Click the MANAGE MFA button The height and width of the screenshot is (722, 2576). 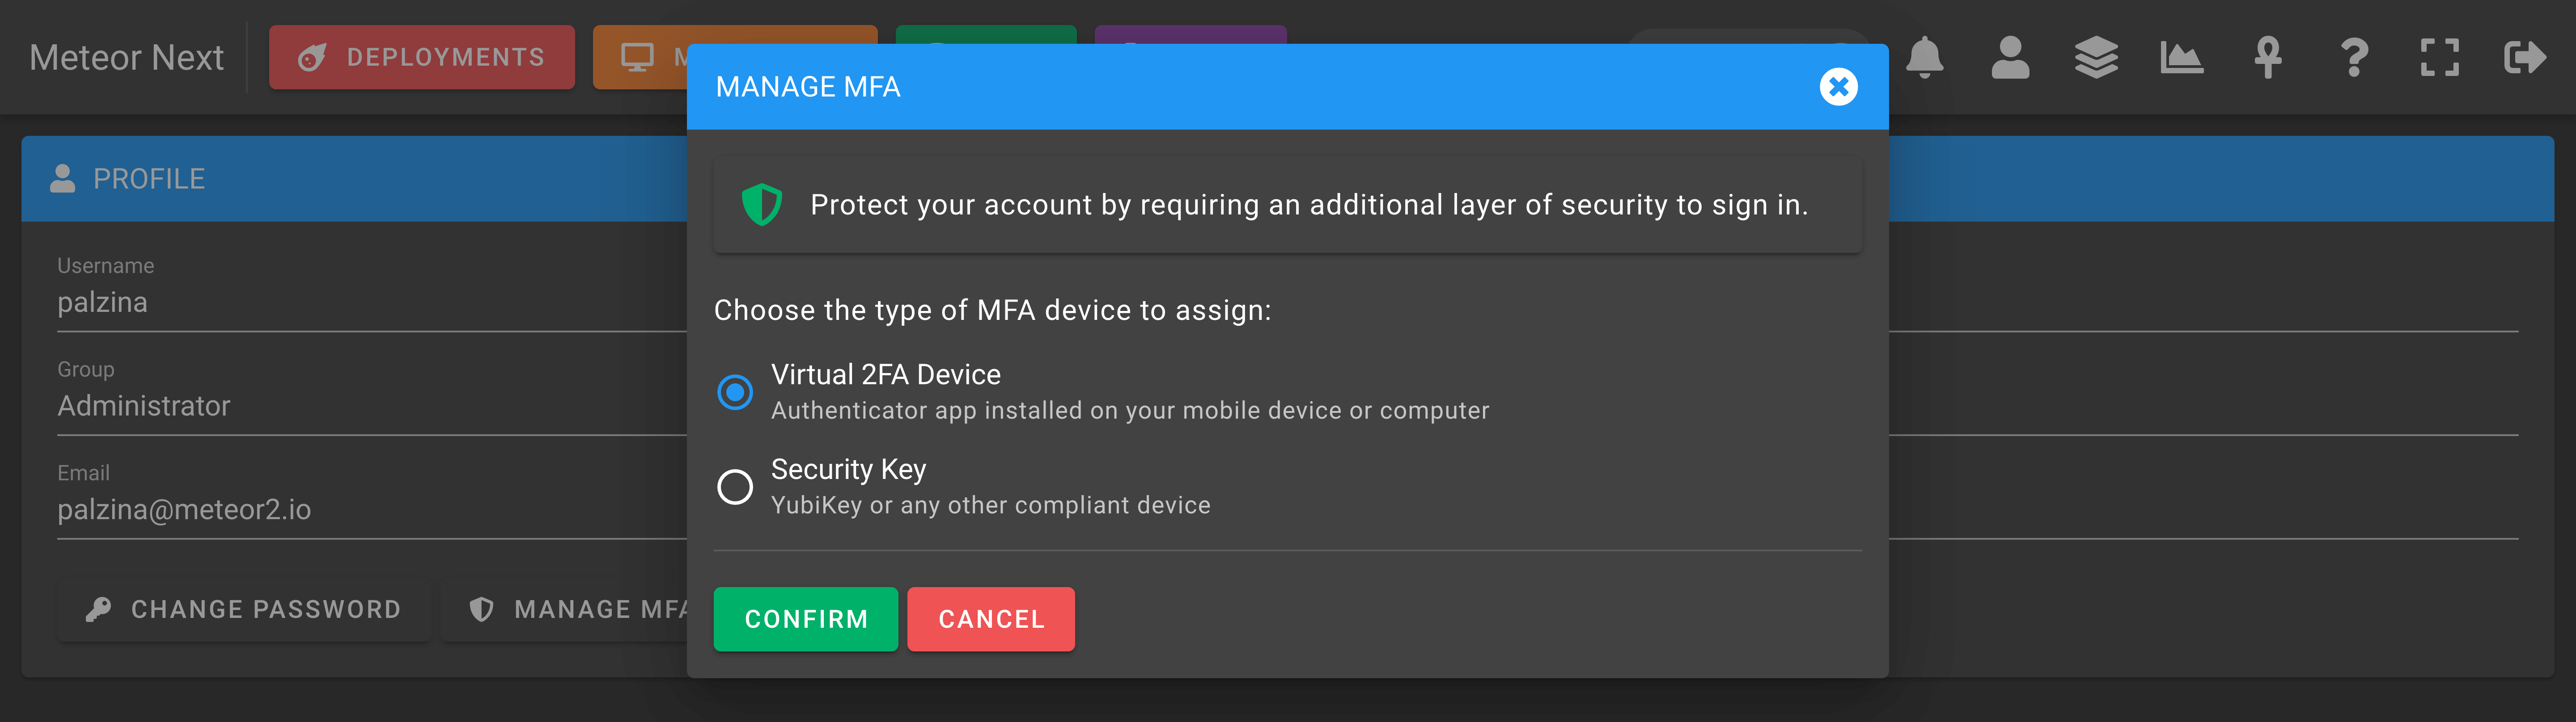coord(565,609)
